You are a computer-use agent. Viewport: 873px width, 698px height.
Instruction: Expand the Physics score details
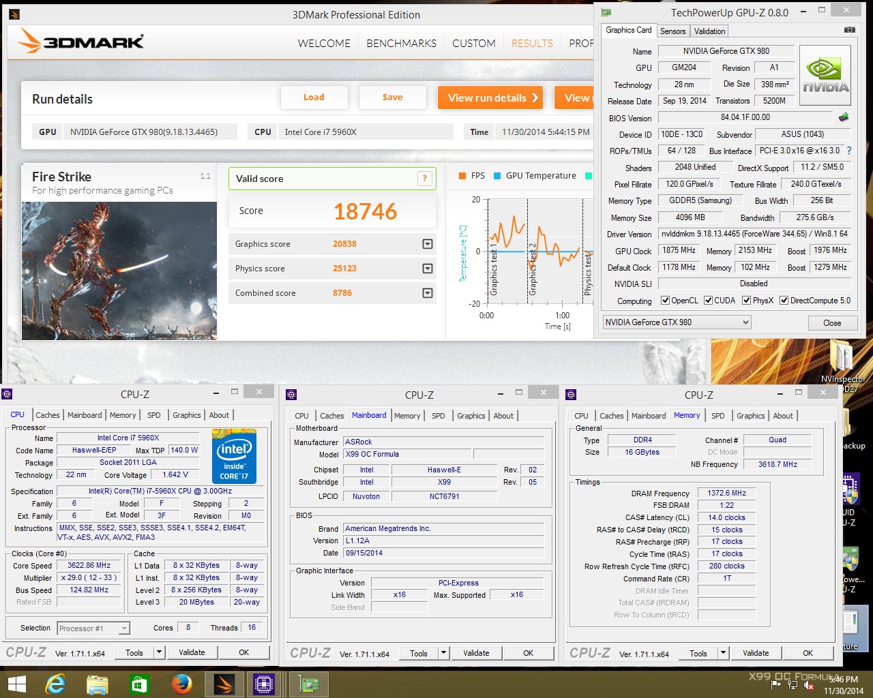(x=428, y=269)
